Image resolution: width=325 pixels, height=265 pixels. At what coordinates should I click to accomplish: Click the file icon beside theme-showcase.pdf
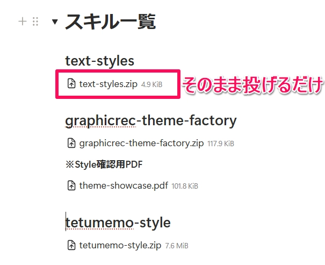(71, 185)
